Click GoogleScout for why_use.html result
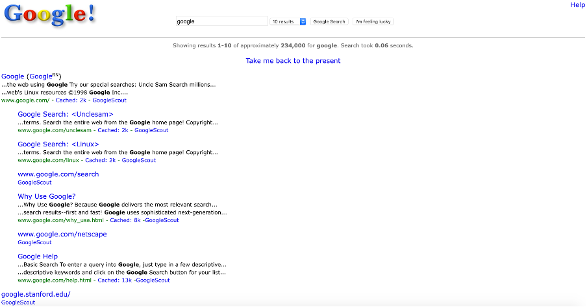The height and width of the screenshot is (307, 587). click(162, 220)
